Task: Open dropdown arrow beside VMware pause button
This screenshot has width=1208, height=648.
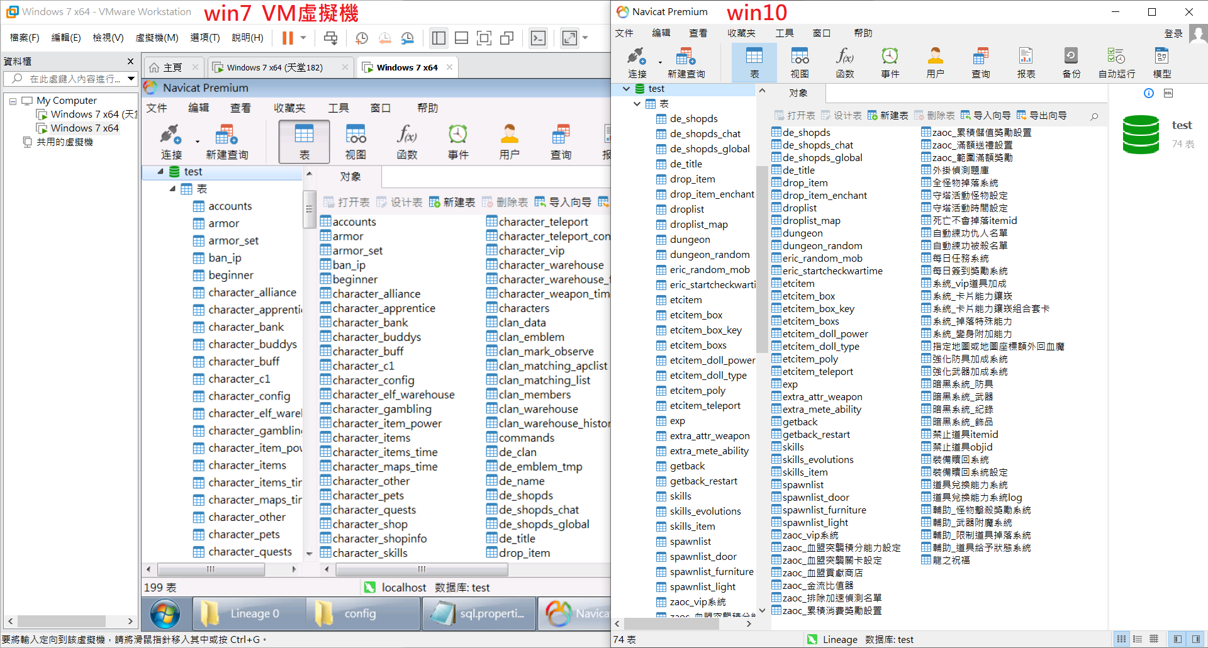Action: 303,38
